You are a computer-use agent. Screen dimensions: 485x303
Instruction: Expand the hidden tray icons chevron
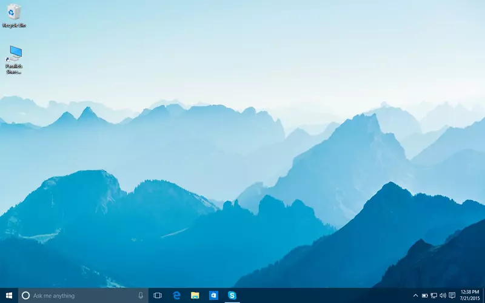coord(415,296)
